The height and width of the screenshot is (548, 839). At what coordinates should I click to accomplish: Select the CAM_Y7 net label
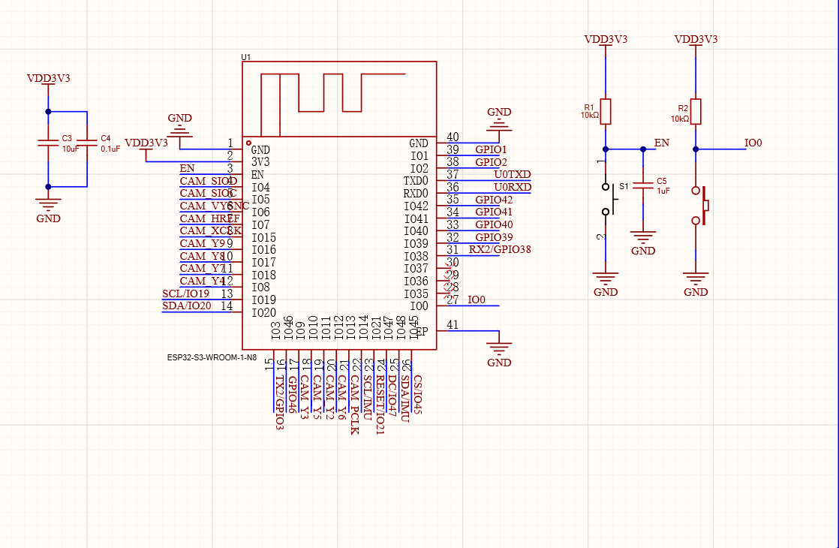[203, 268]
